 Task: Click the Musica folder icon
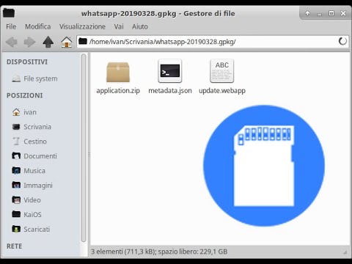(16, 170)
